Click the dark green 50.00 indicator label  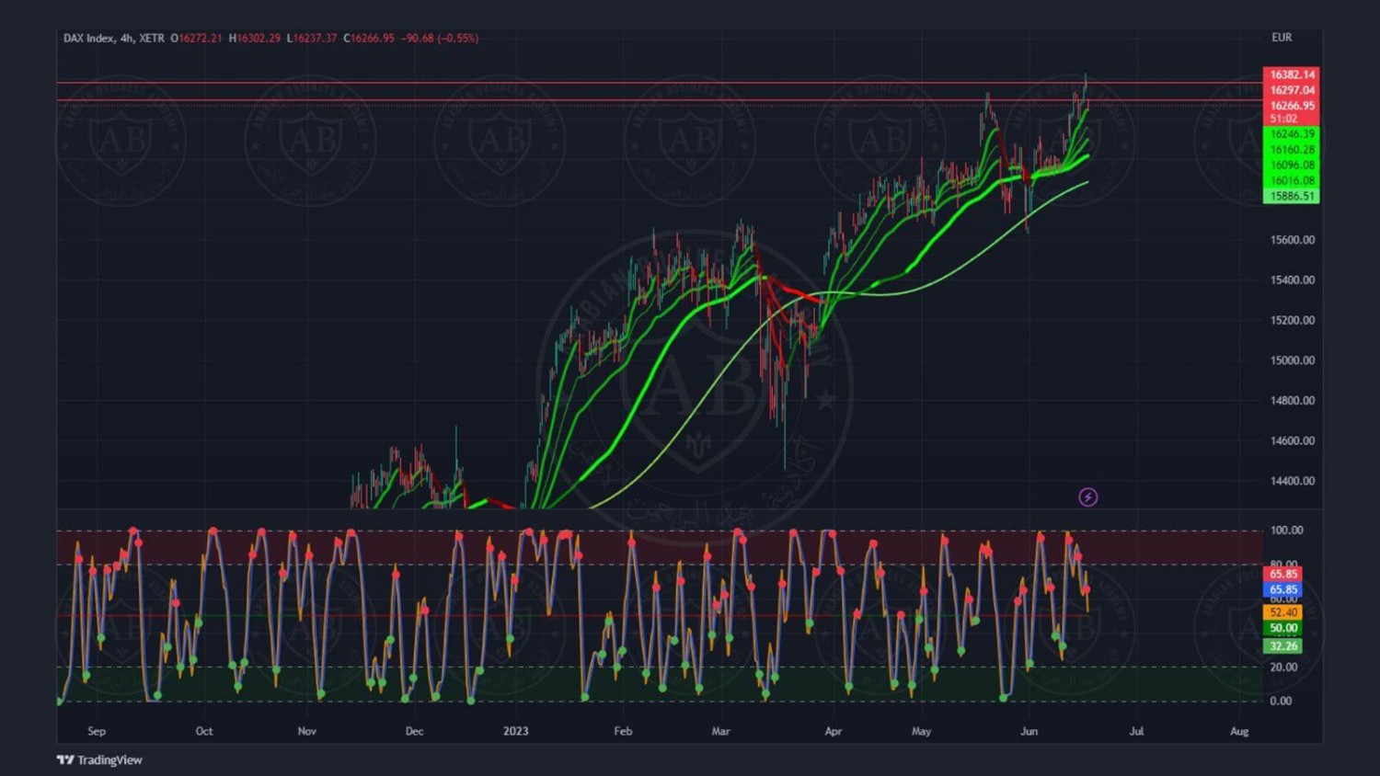(x=1283, y=628)
